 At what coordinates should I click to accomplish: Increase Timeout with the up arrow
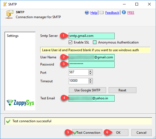(x=90, y=80)
